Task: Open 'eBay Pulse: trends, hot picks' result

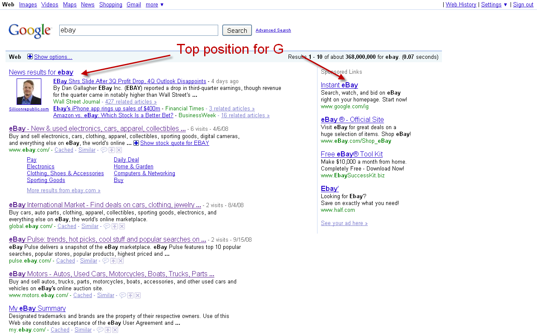Action: coord(107,240)
